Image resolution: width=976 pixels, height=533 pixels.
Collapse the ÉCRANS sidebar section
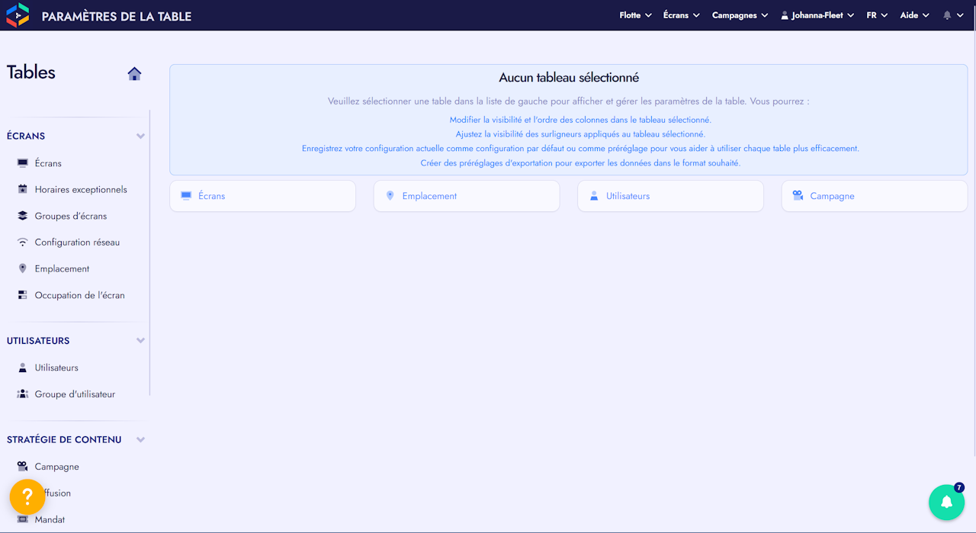[140, 136]
